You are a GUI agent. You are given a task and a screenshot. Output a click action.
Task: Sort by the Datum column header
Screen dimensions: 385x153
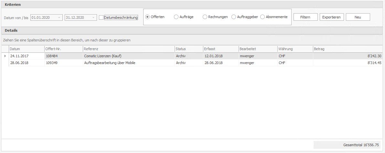(x=26, y=49)
